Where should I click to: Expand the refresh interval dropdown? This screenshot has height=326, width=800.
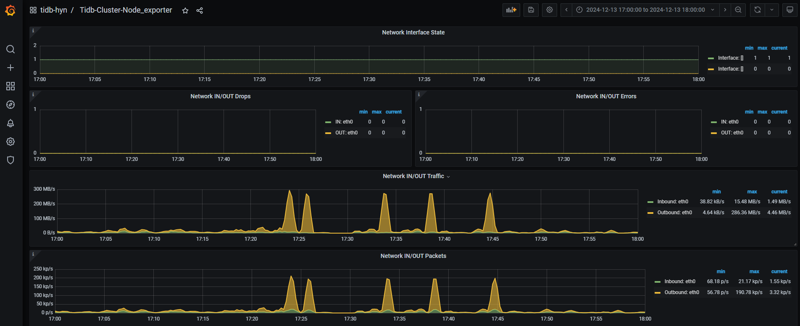tap(772, 10)
